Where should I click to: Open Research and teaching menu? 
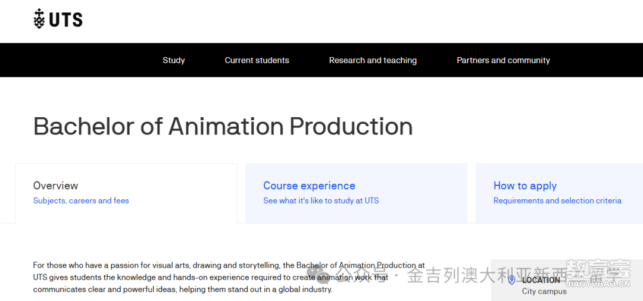[373, 60]
